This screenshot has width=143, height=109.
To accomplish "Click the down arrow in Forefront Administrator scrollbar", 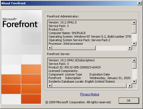I will (134, 44).
